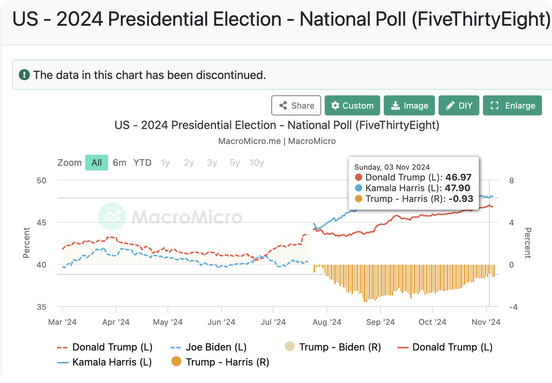Select the YTD zoom range

[142, 162]
